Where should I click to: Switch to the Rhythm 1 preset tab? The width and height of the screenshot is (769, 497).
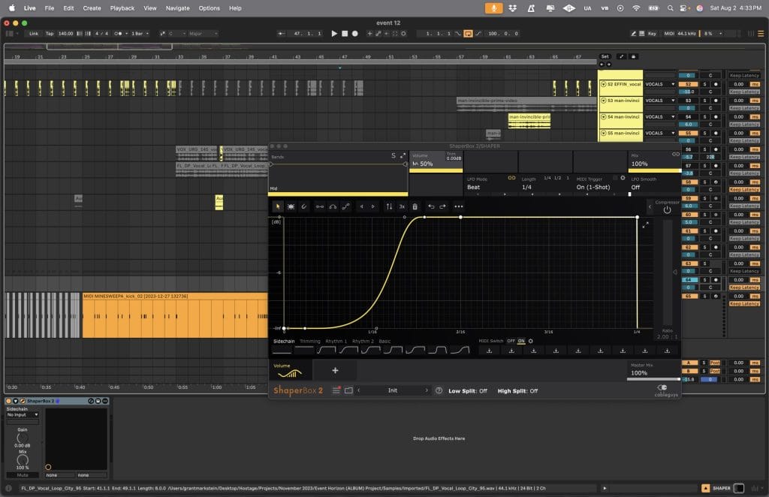(336, 341)
